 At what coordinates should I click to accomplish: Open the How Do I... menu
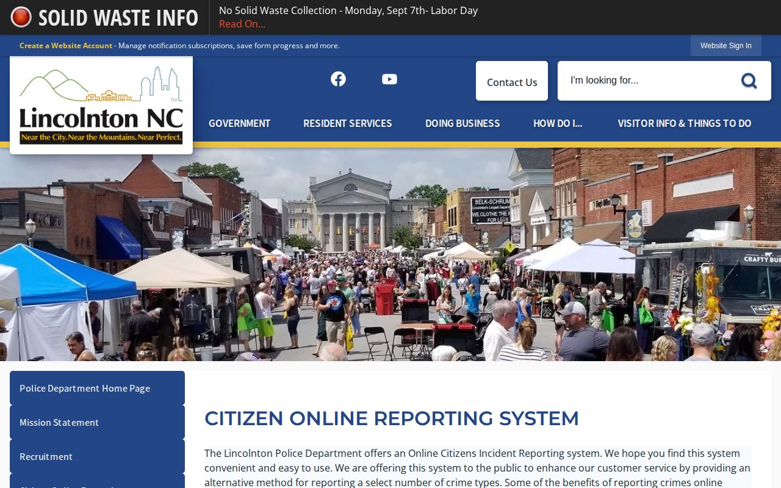pos(558,123)
